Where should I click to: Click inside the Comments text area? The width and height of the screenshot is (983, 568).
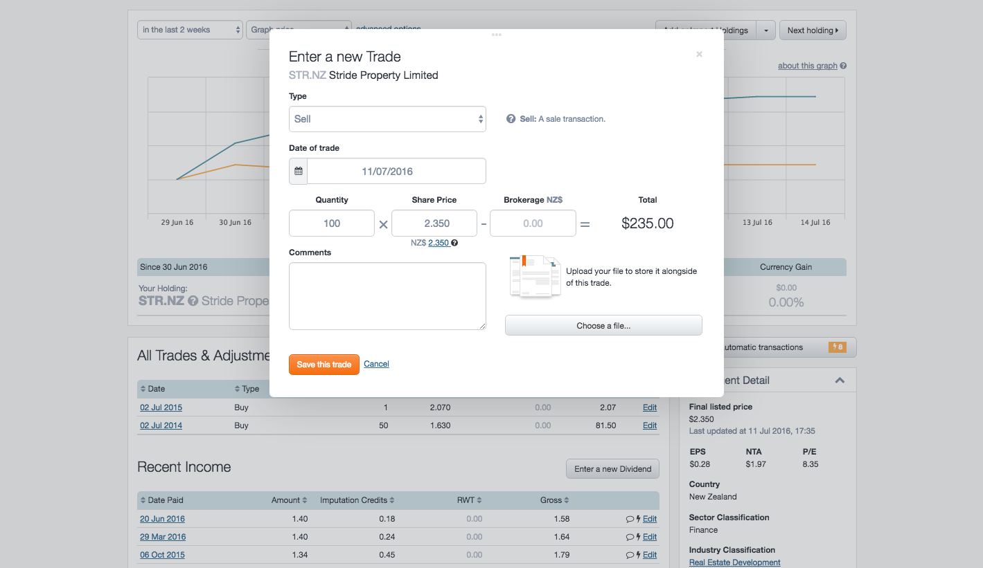pos(387,296)
